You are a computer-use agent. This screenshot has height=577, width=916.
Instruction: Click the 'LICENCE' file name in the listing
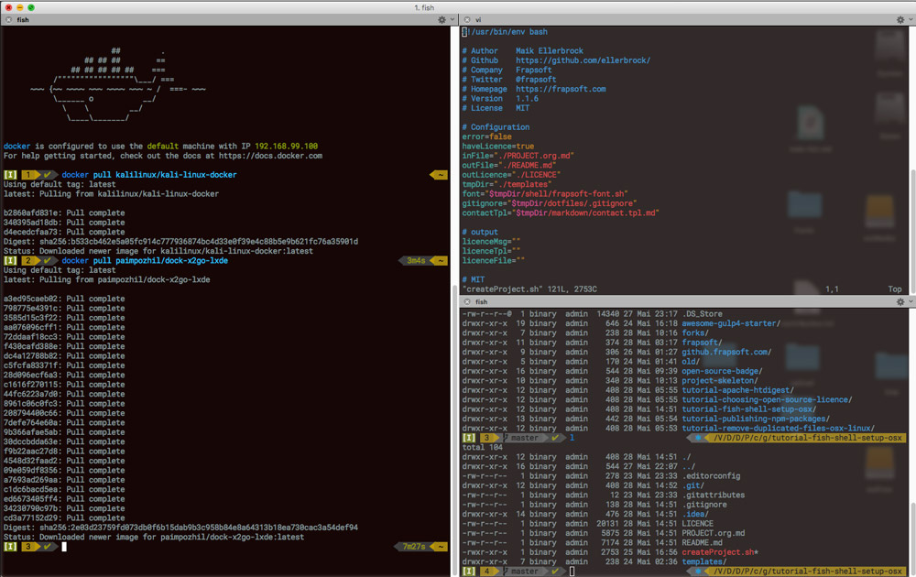(x=697, y=524)
